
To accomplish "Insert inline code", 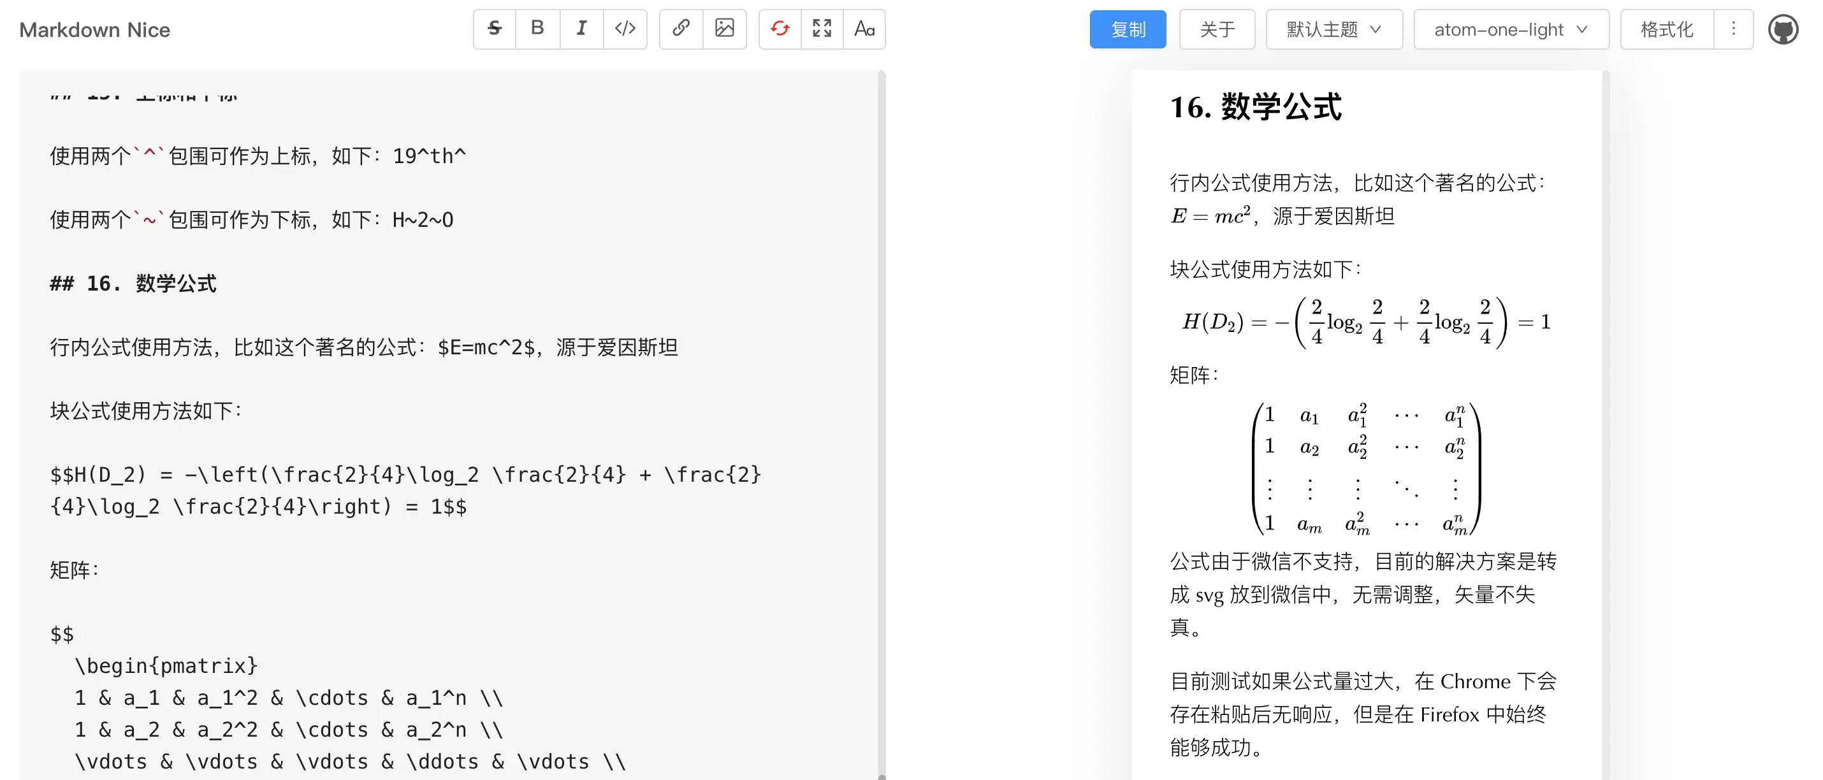I will [625, 29].
